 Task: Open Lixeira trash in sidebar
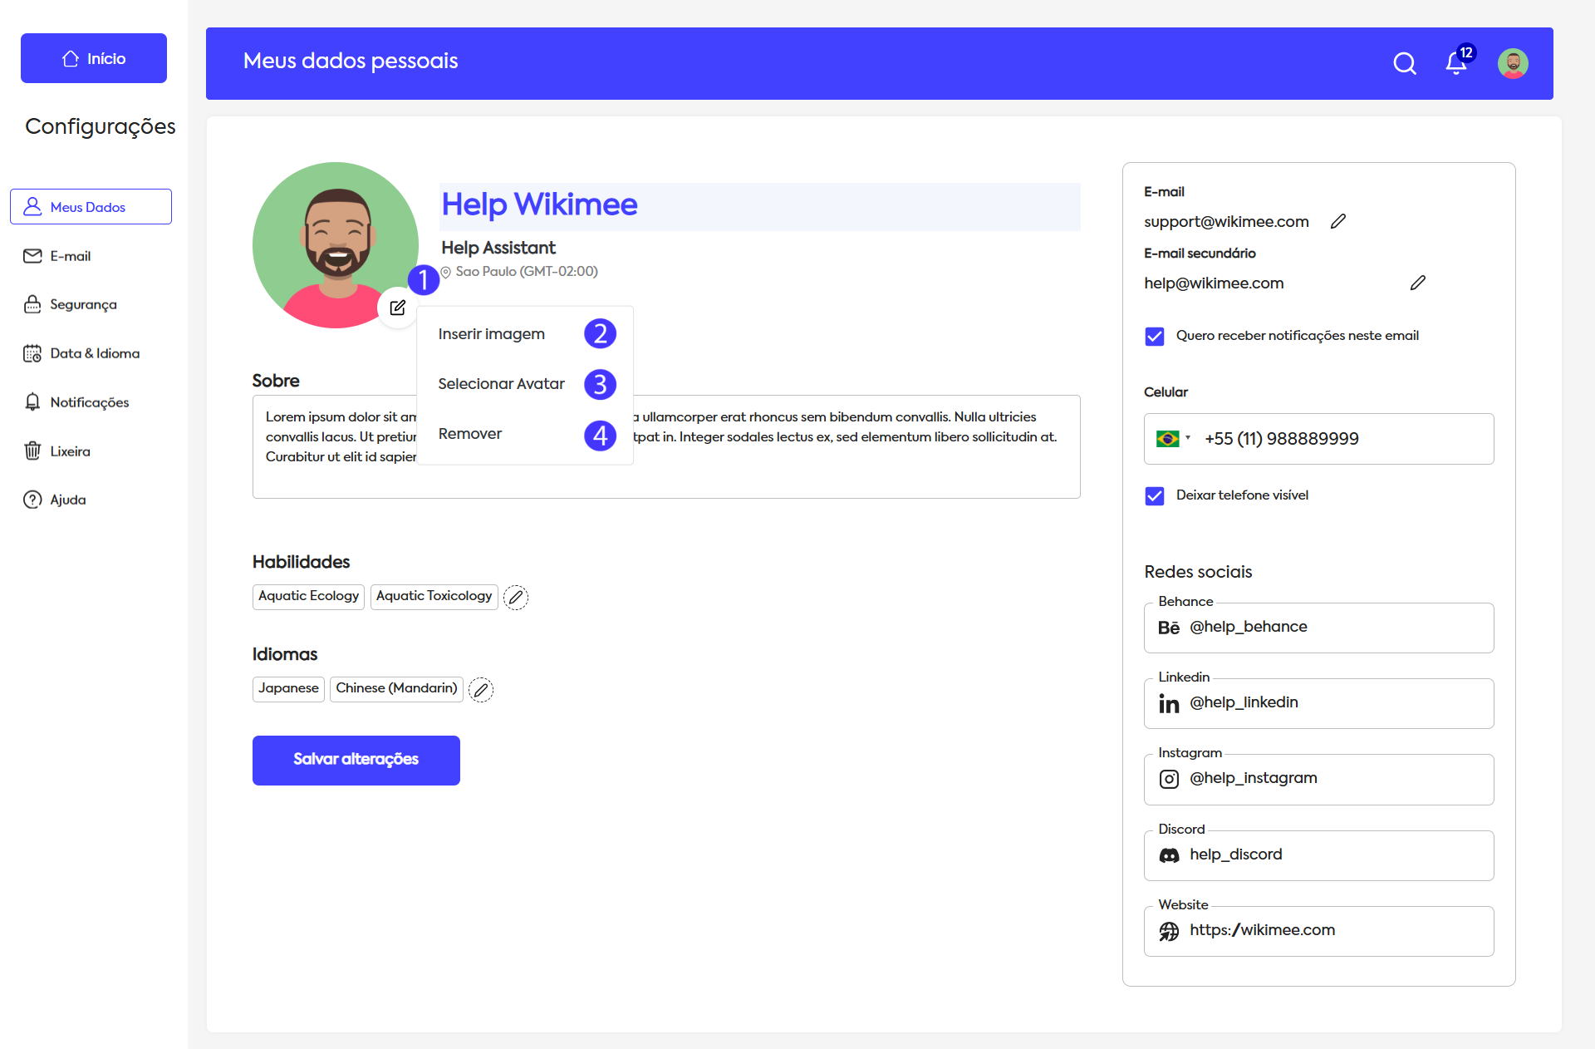coord(70,451)
